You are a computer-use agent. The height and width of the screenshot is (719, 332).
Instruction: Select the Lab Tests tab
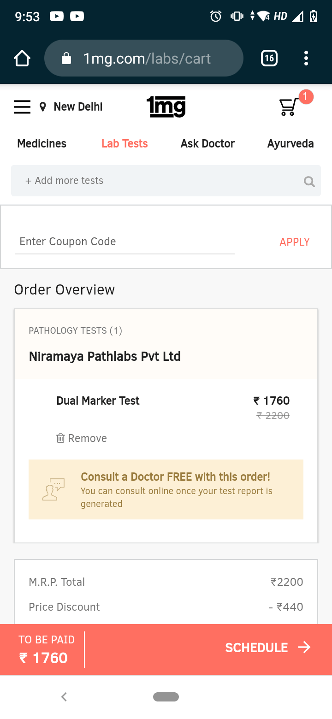point(125,144)
